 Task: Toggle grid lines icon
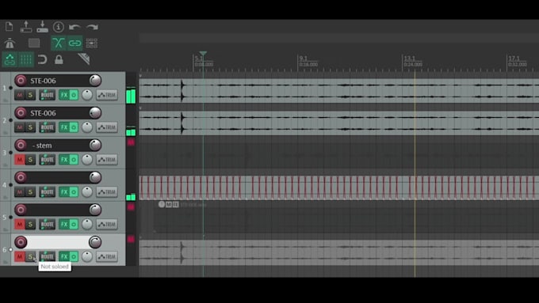click(x=26, y=59)
